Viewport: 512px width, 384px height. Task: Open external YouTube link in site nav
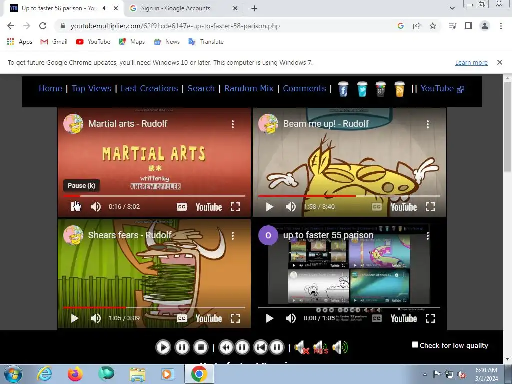(442, 88)
